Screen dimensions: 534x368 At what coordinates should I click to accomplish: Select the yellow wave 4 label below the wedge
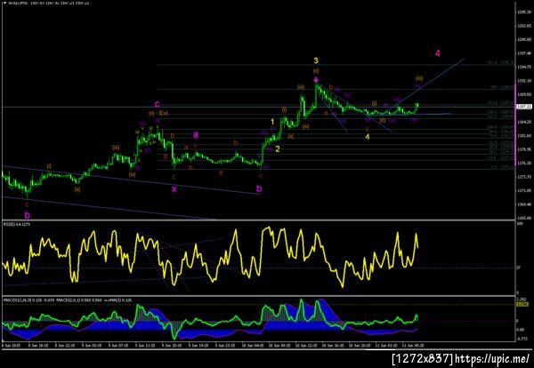click(368, 137)
